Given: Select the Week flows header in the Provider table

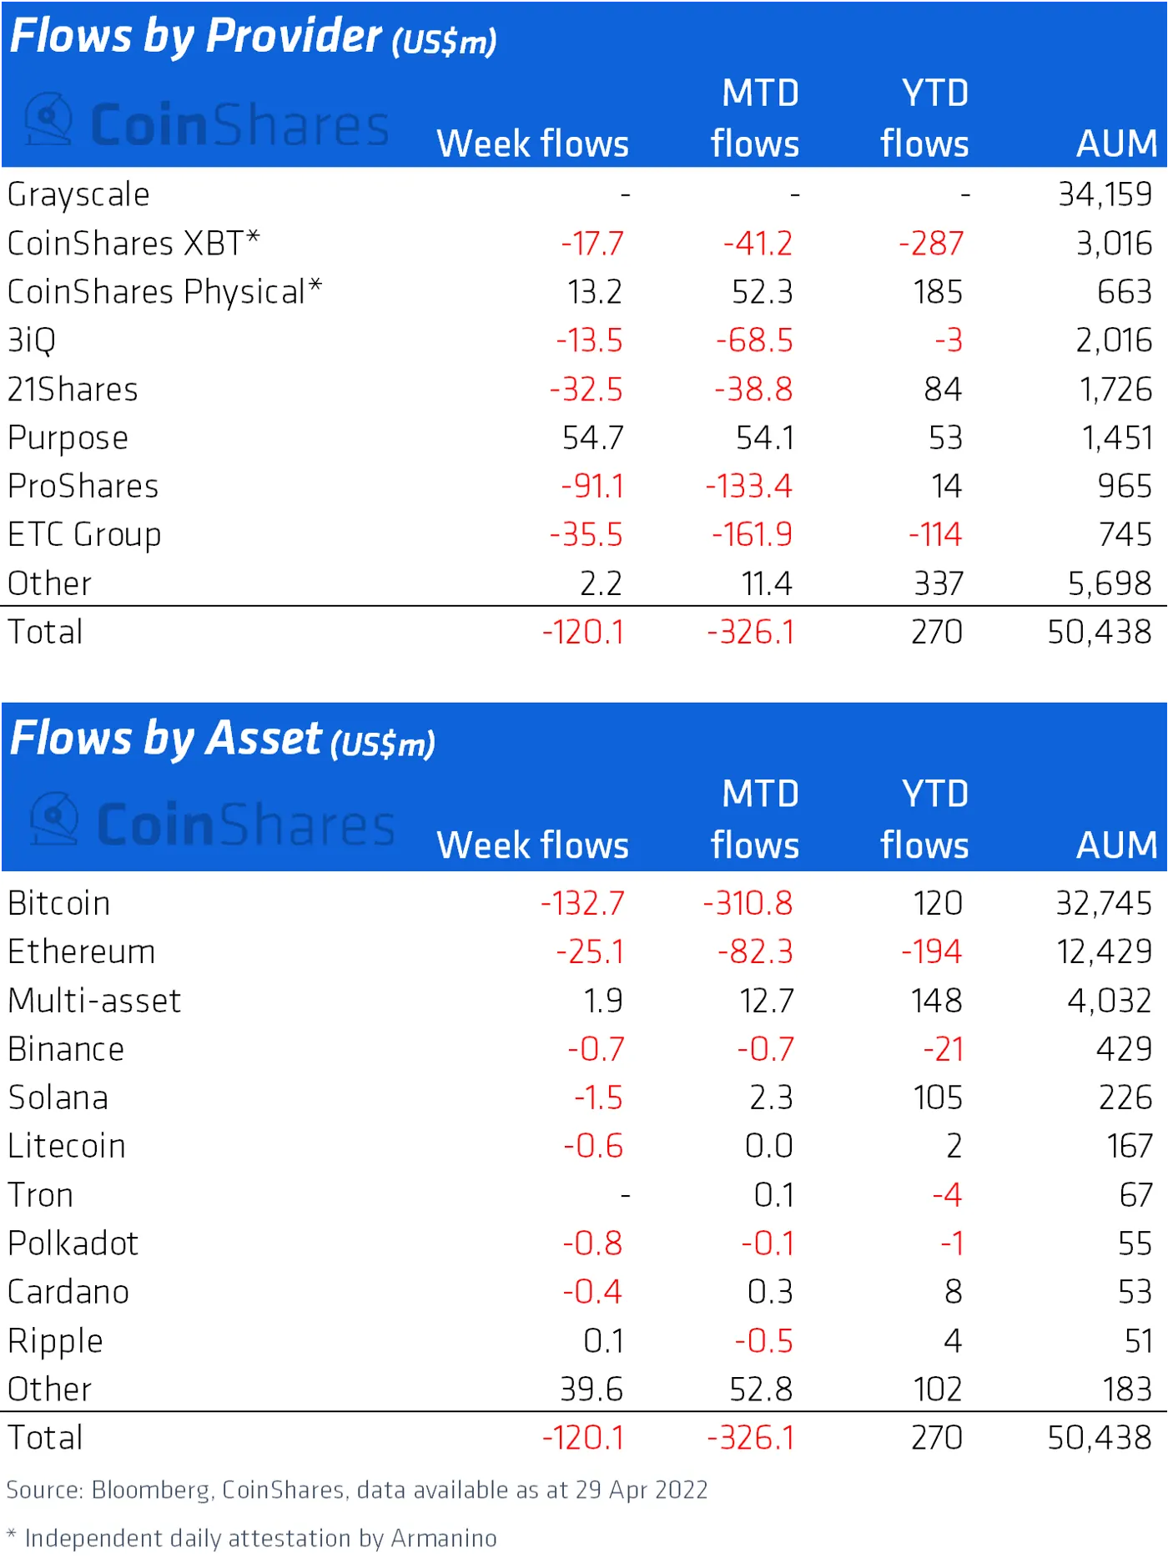Looking at the screenshot, I should coord(532,144).
